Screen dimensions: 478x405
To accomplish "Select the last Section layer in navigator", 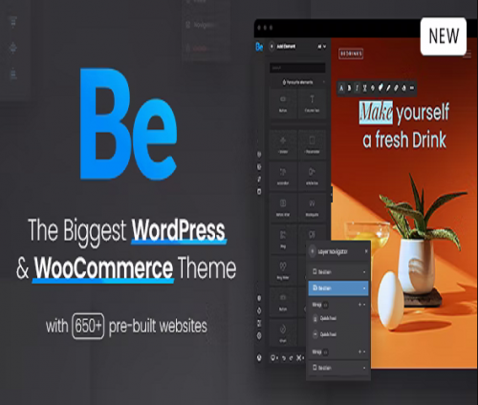I will 338,368.
